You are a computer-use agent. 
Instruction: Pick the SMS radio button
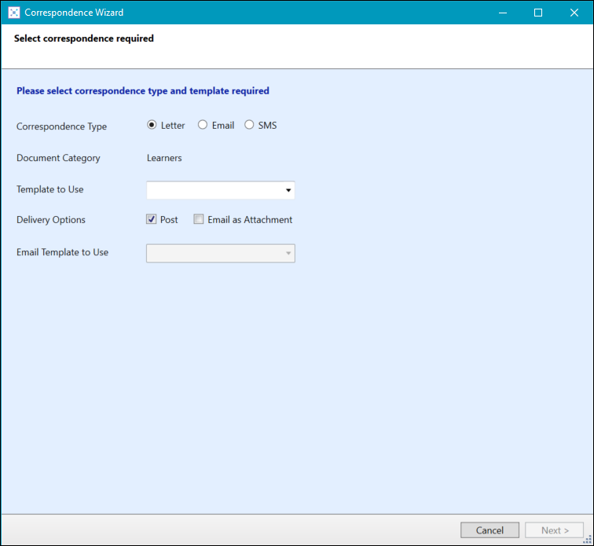pyautogui.click(x=249, y=125)
